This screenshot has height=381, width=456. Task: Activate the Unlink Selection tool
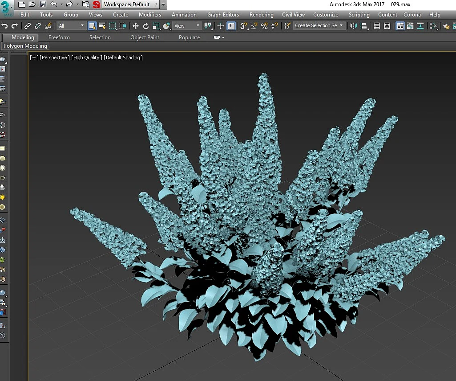[x=38, y=26]
